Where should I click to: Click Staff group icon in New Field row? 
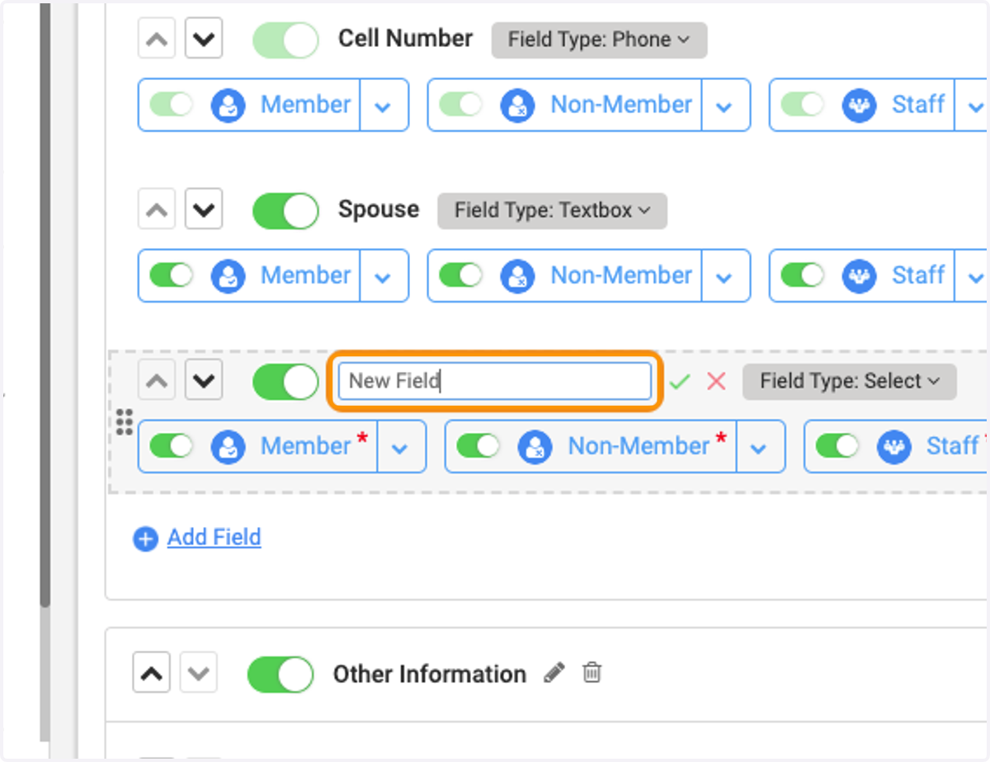point(894,447)
